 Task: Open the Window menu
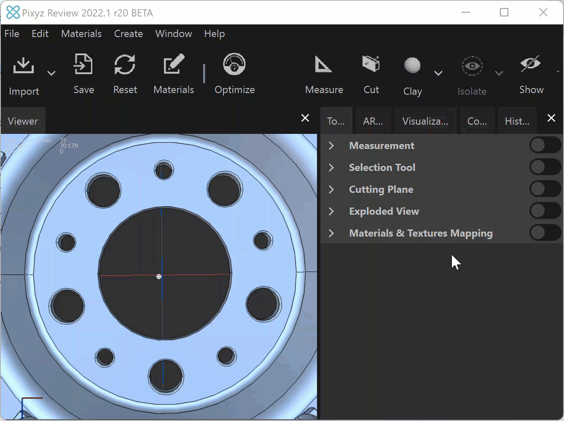[x=174, y=34]
